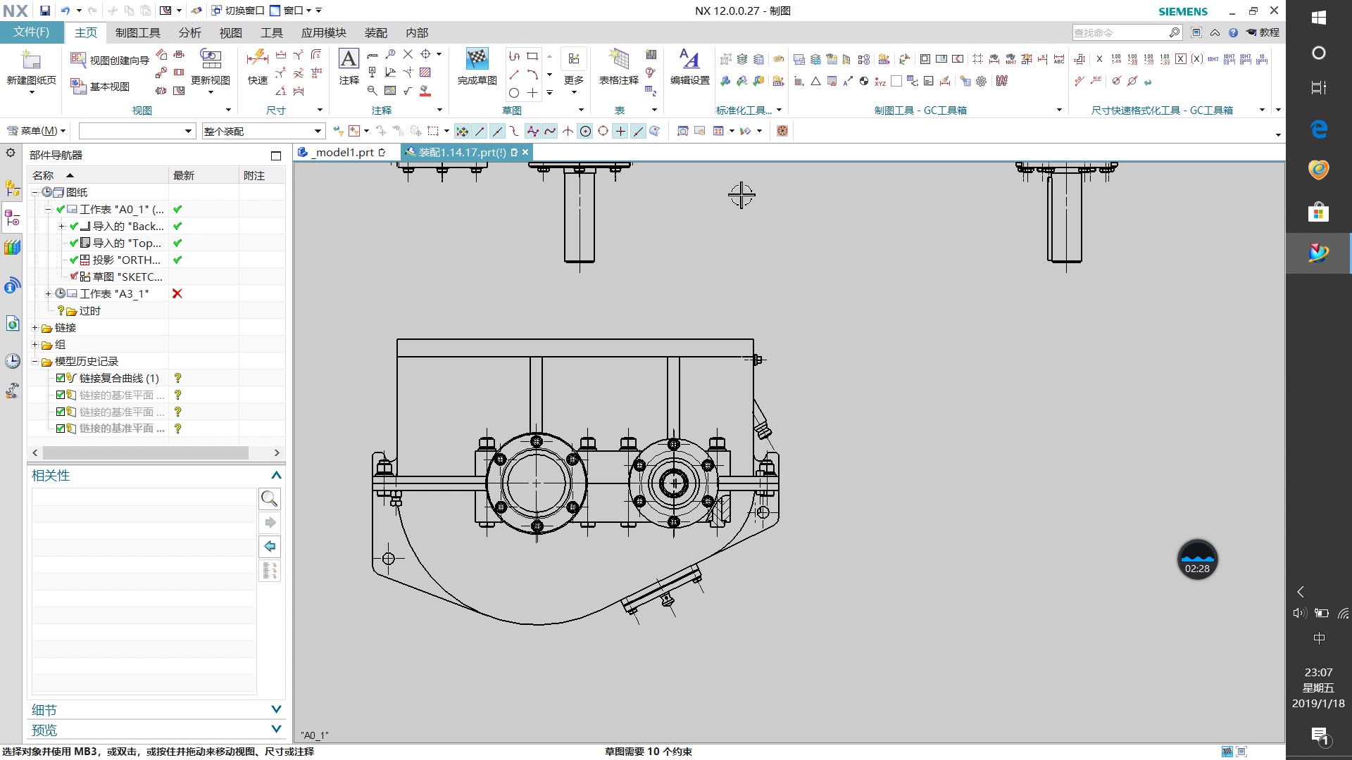Open the 分析 ribbon tab
Screen dimensions: 1352x760
point(189,33)
